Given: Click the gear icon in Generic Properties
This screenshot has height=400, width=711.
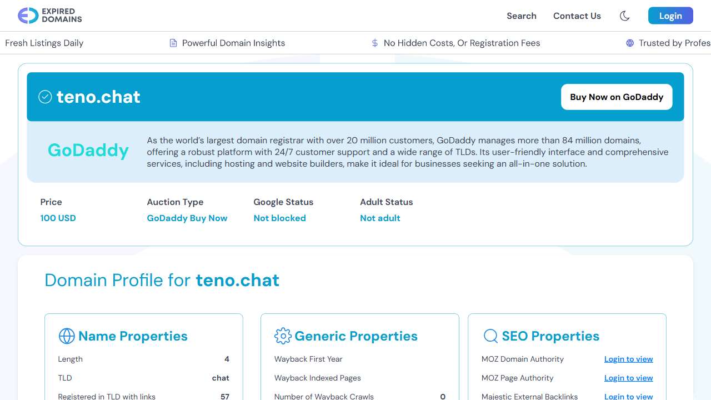Looking at the screenshot, I should (283, 336).
